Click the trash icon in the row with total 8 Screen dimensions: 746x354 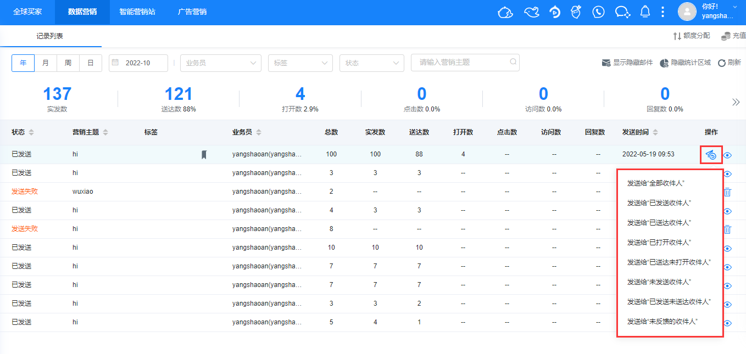click(727, 229)
